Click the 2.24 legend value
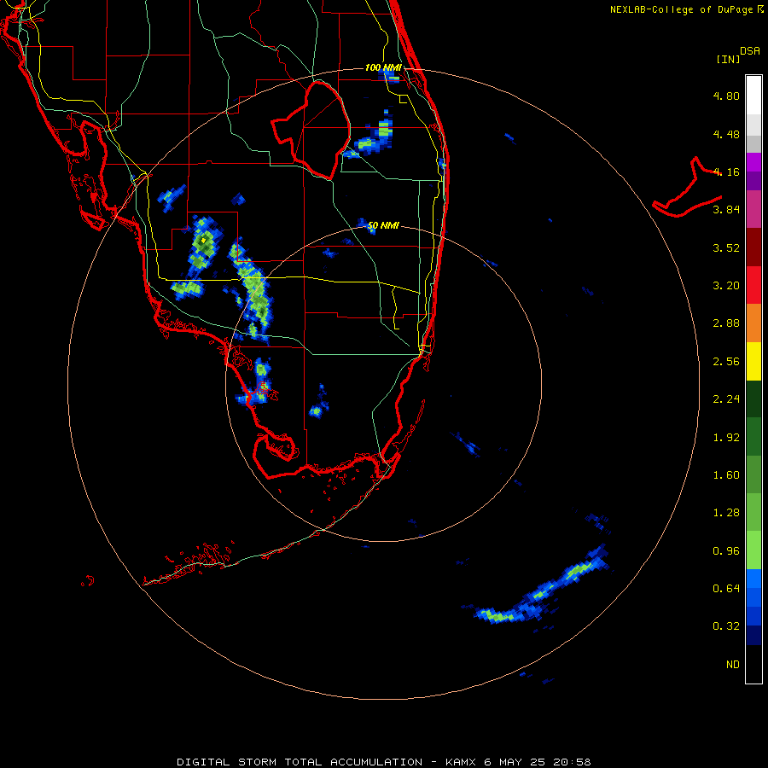The height and width of the screenshot is (768, 768). [x=726, y=399]
